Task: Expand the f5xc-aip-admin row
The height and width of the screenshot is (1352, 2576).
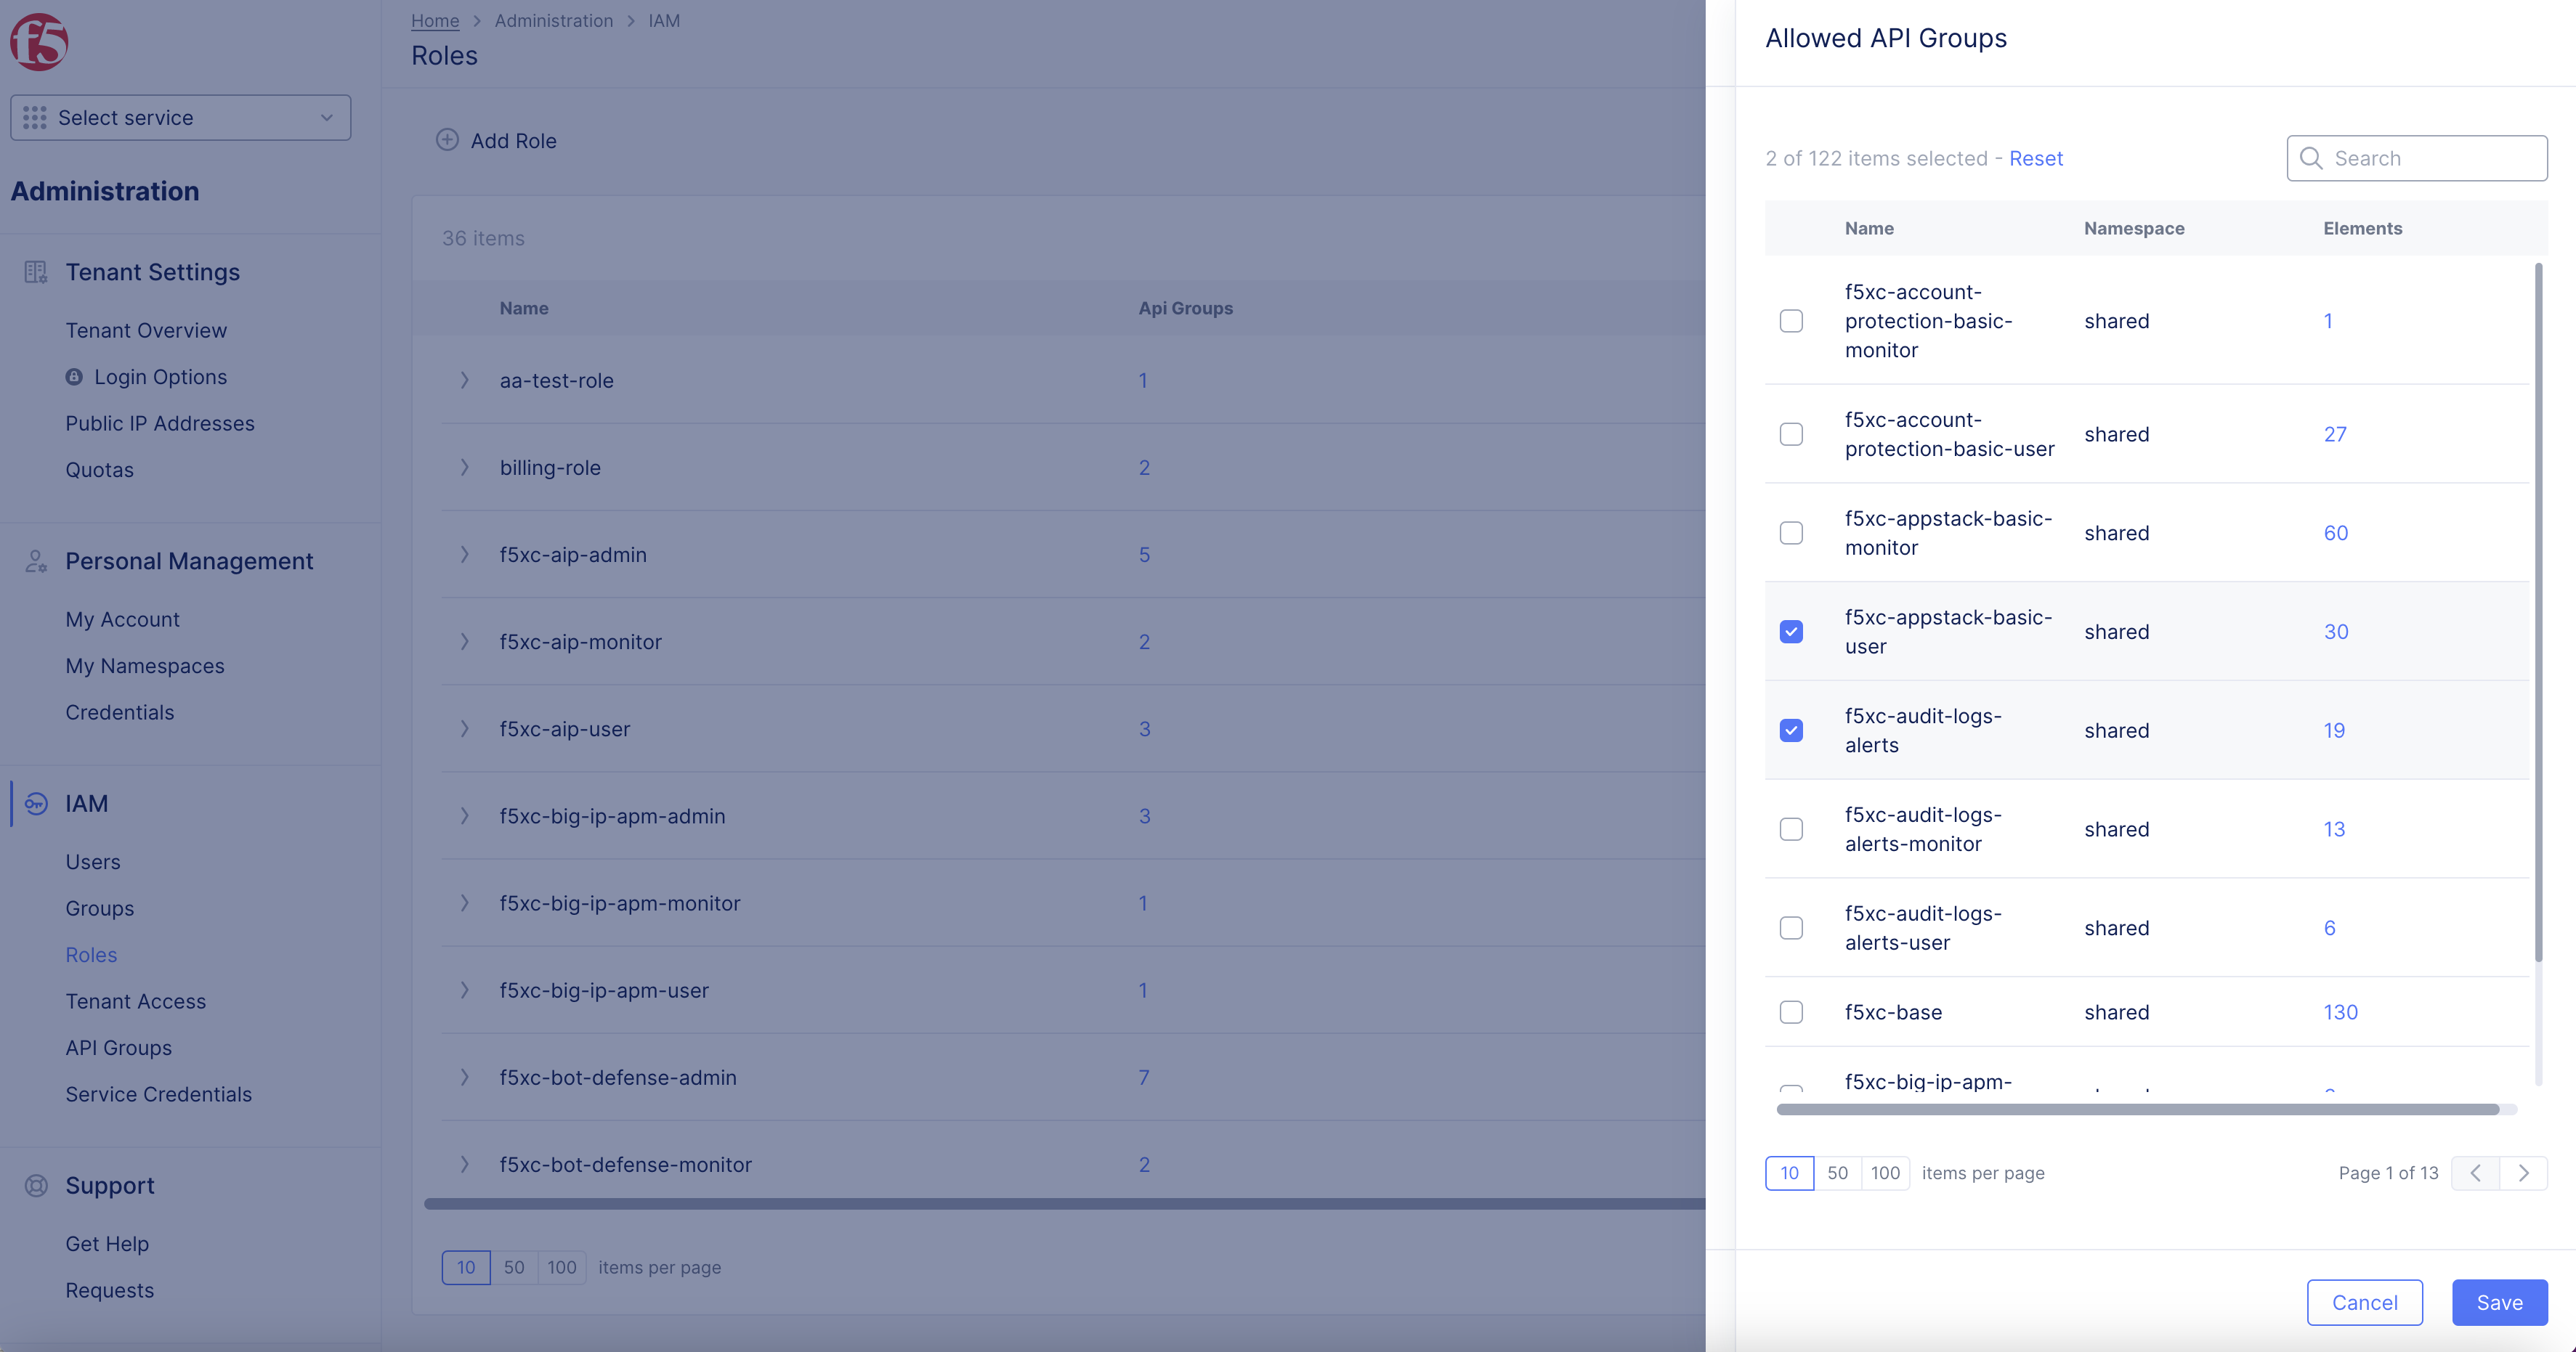Action: pos(464,555)
